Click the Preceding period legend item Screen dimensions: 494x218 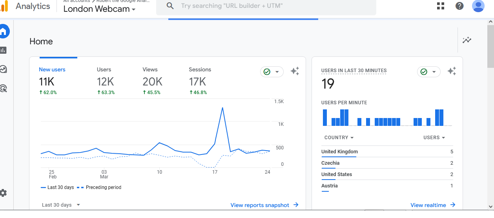coord(99,187)
